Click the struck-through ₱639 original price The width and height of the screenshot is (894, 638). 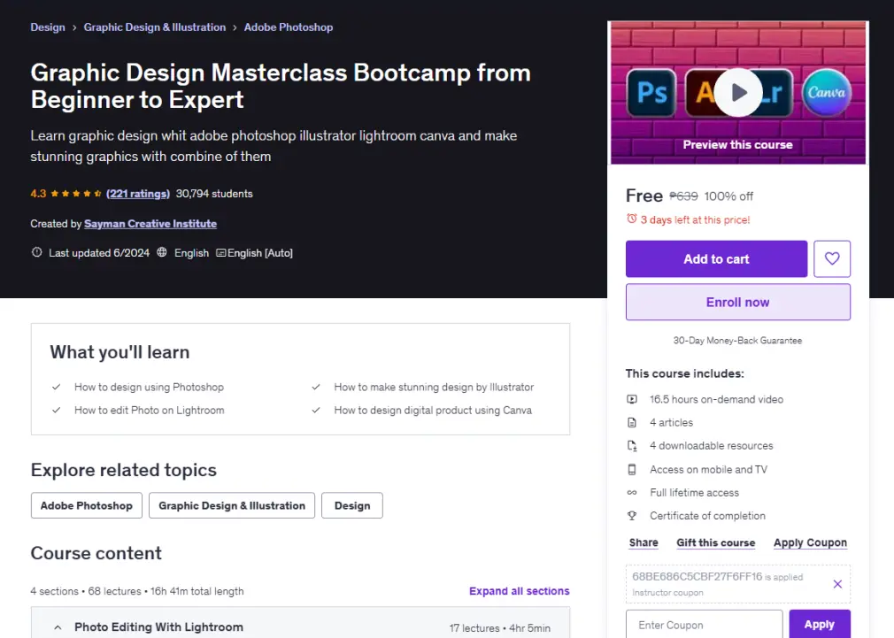(683, 196)
